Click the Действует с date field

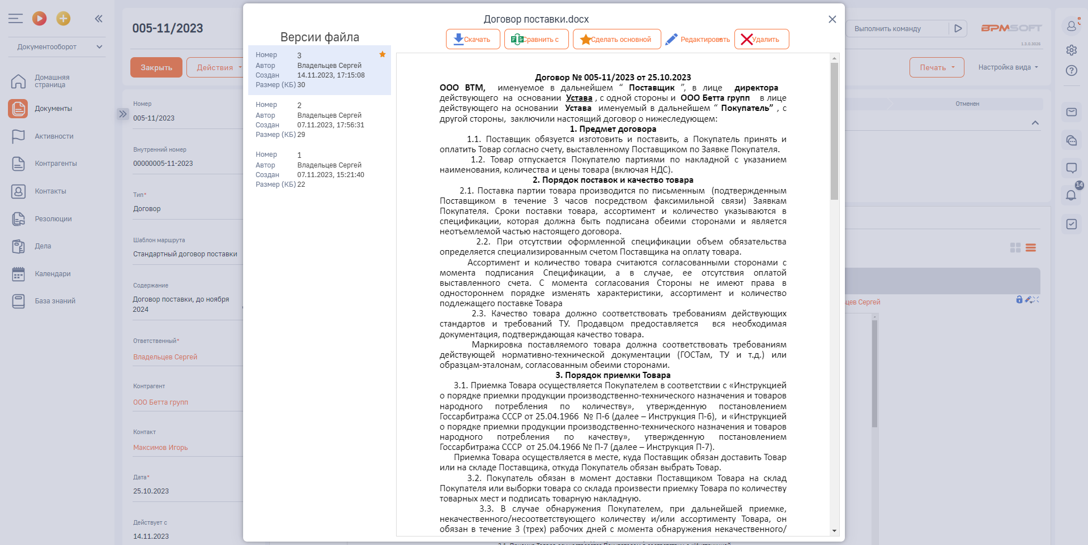[188, 537]
